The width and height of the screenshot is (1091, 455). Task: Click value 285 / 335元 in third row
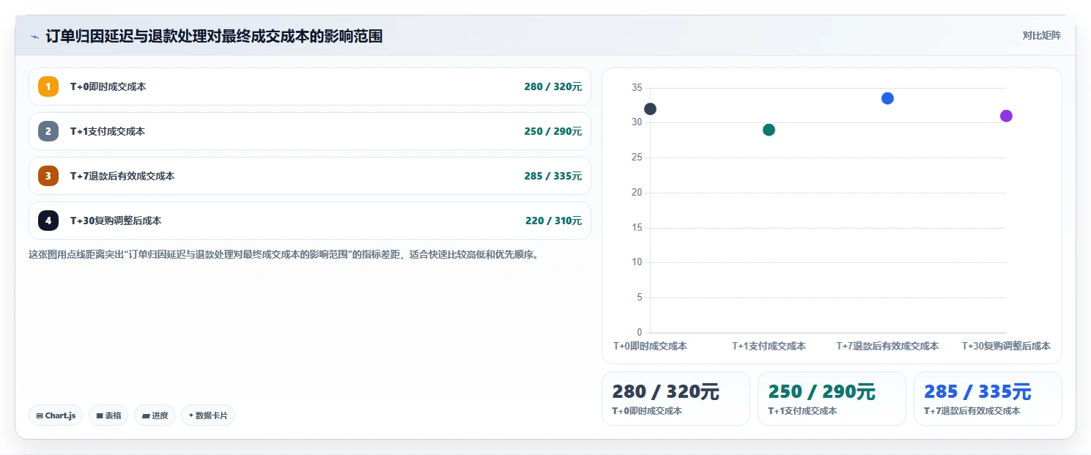tap(552, 176)
